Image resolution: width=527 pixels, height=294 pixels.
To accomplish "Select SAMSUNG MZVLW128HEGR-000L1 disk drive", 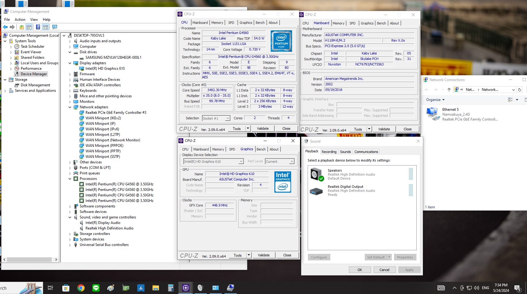I will coord(113,58).
